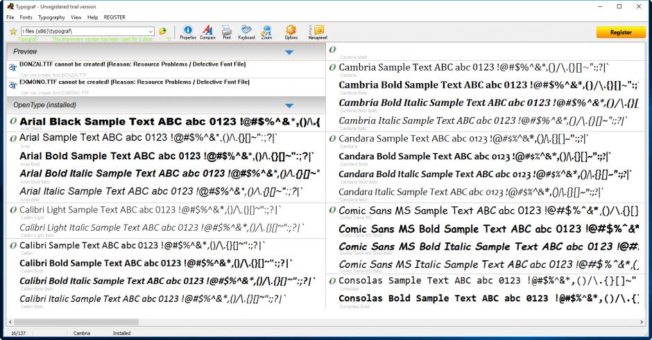Click OpenType icon beside Candara Sample Text
Image resolution: width=652 pixels, height=340 pixels.
(332, 138)
